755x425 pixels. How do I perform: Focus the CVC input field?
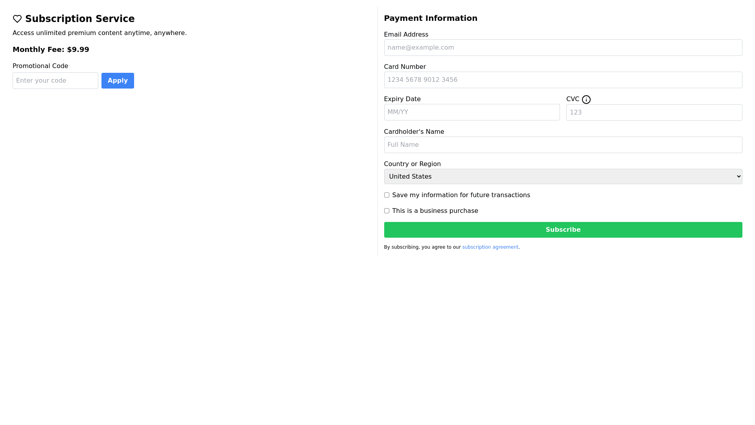(654, 113)
